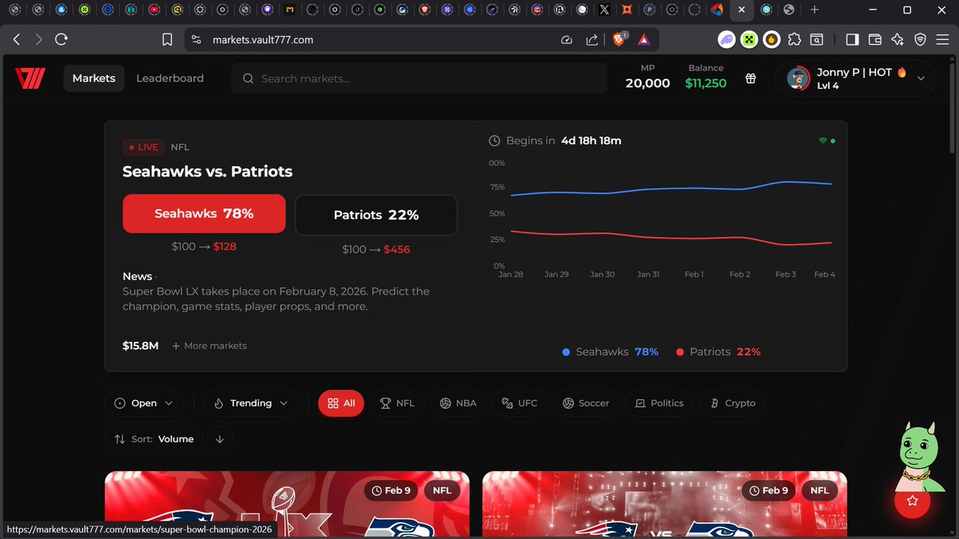Viewport: 959px width, 539px height.
Task: Filter markets by UFC
Action: [x=519, y=403]
